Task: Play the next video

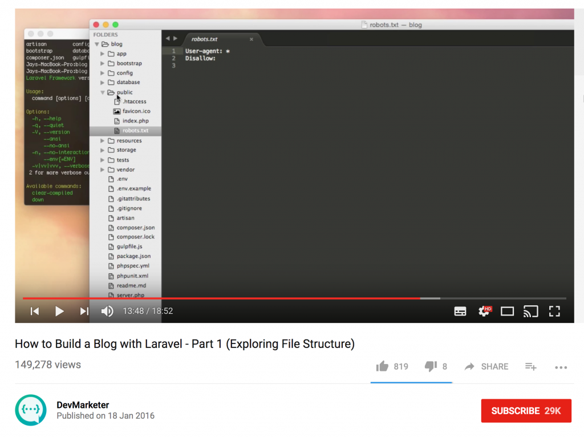Action: pyautogui.click(x=84, y=311)
